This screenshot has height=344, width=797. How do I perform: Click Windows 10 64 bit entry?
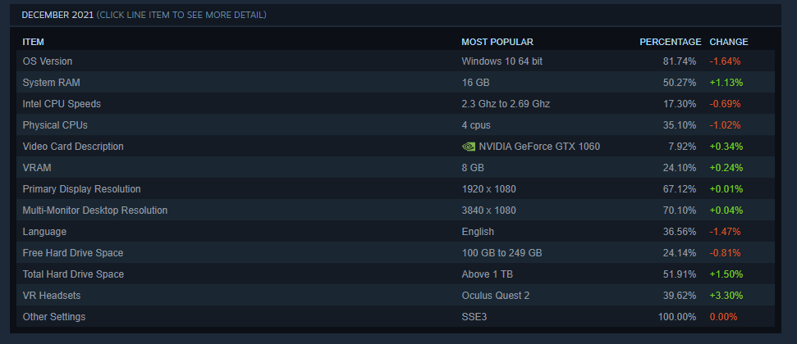(x=502, y=61)
